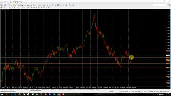The width and height of the screenshot is (171, 96).
Task: Tile the chart windows
Action: (58, 5)
